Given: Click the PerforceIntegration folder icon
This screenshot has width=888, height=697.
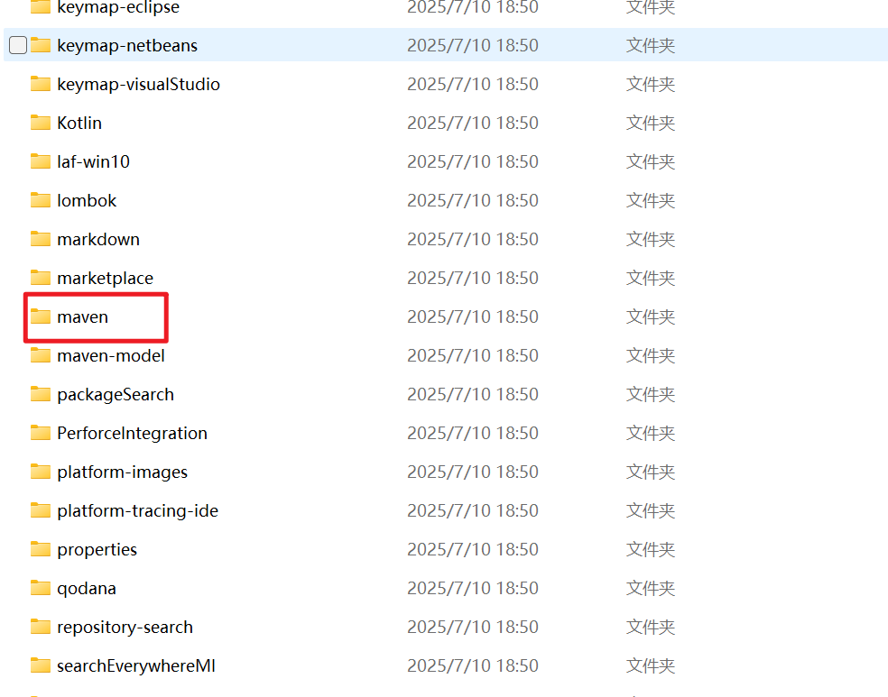Looking at the screenshot, I should (x=41, y=433).
